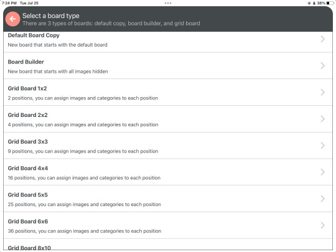This screenshot has height=252, width=336.
Task: Select Board Builder option
Action: (168, 66)
